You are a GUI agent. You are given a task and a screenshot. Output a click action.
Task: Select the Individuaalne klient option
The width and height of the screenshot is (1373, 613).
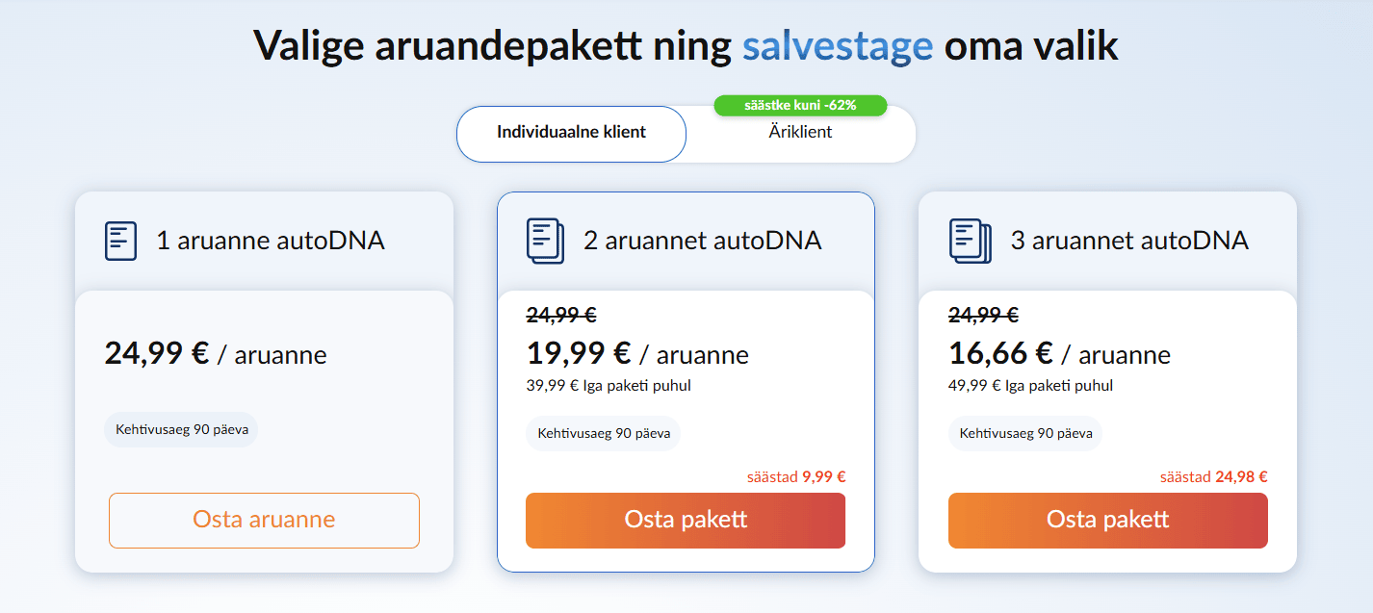click(571, 133)
